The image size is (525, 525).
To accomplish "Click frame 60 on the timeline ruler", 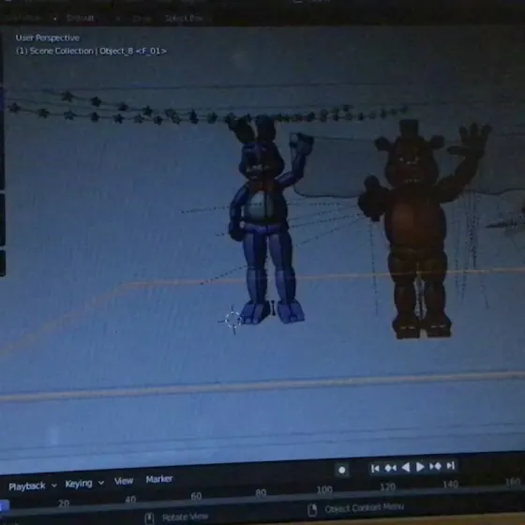I will [x=196, y=496].
